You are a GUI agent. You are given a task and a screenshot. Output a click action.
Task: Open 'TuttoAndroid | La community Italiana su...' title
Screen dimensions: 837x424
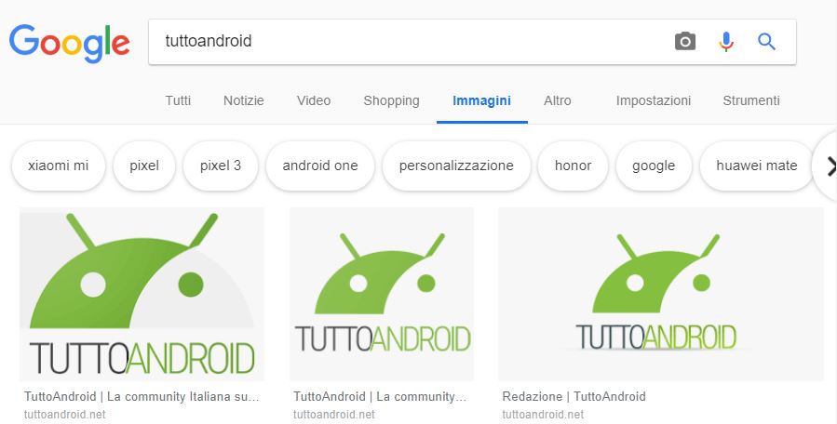(x=142, y=397)
